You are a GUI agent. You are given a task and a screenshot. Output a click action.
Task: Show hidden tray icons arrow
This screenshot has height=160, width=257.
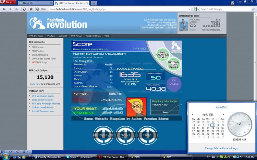tap(218, 157)
